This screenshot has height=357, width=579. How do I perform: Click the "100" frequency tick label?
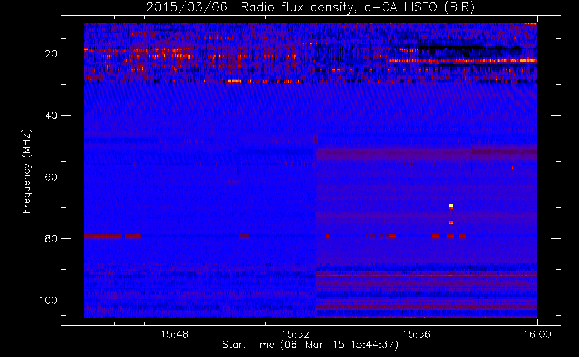(48, 300)
